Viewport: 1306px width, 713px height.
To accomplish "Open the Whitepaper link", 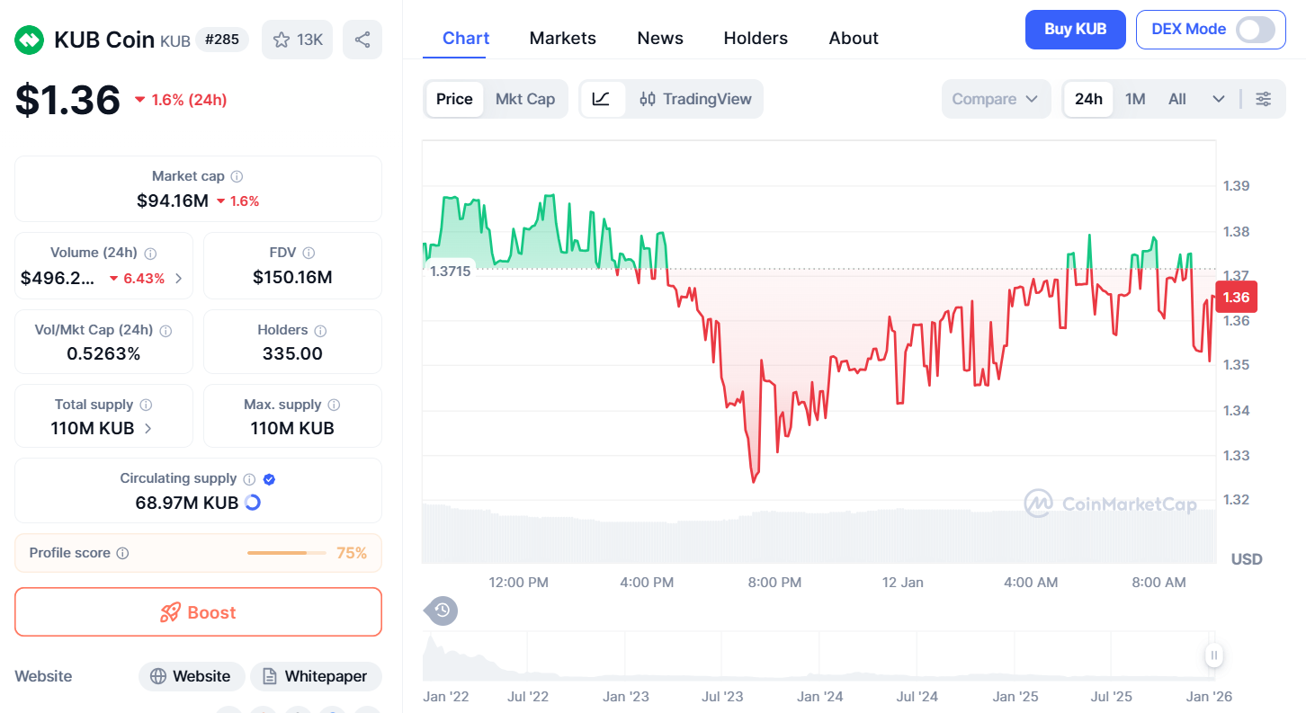I will pyautogui.click(x=315, y=676).
